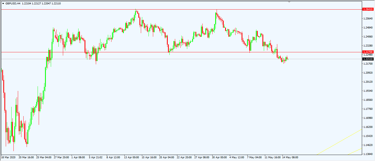
Task: Click the 14 May 08:00 time label
Action: click(290, 157)
